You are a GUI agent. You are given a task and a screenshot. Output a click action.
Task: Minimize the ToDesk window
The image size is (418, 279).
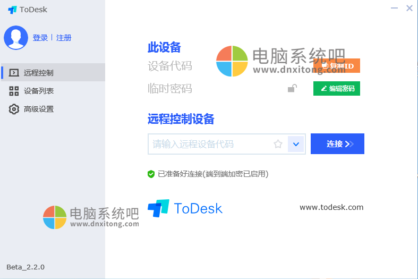(394, 9)
